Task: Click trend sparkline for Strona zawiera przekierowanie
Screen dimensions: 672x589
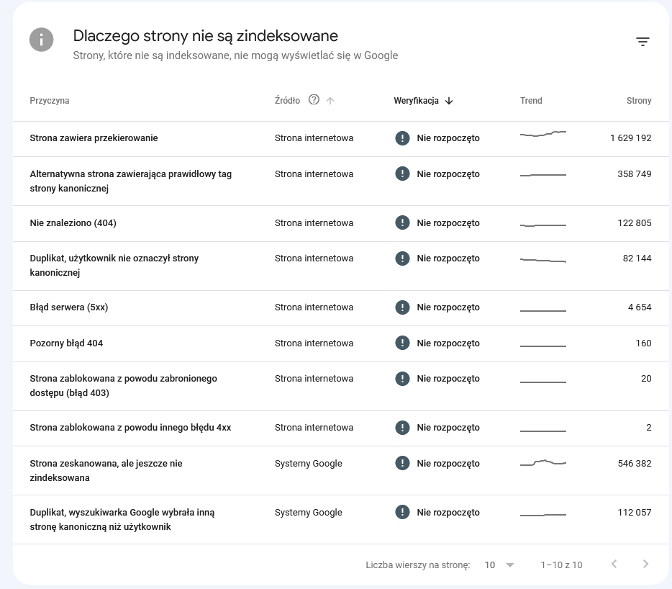Action: (x=543, y=134)
